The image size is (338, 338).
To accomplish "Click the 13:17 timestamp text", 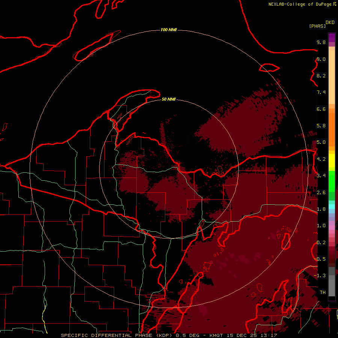I will [x=269, y=335].
